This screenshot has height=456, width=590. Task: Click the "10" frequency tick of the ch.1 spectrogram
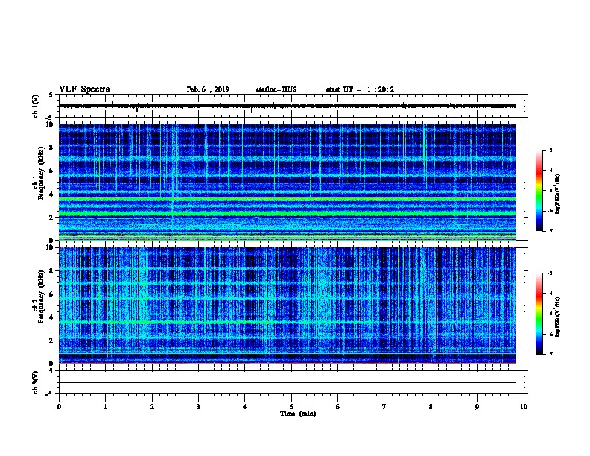pyautogui.click(x=49, y=124)
